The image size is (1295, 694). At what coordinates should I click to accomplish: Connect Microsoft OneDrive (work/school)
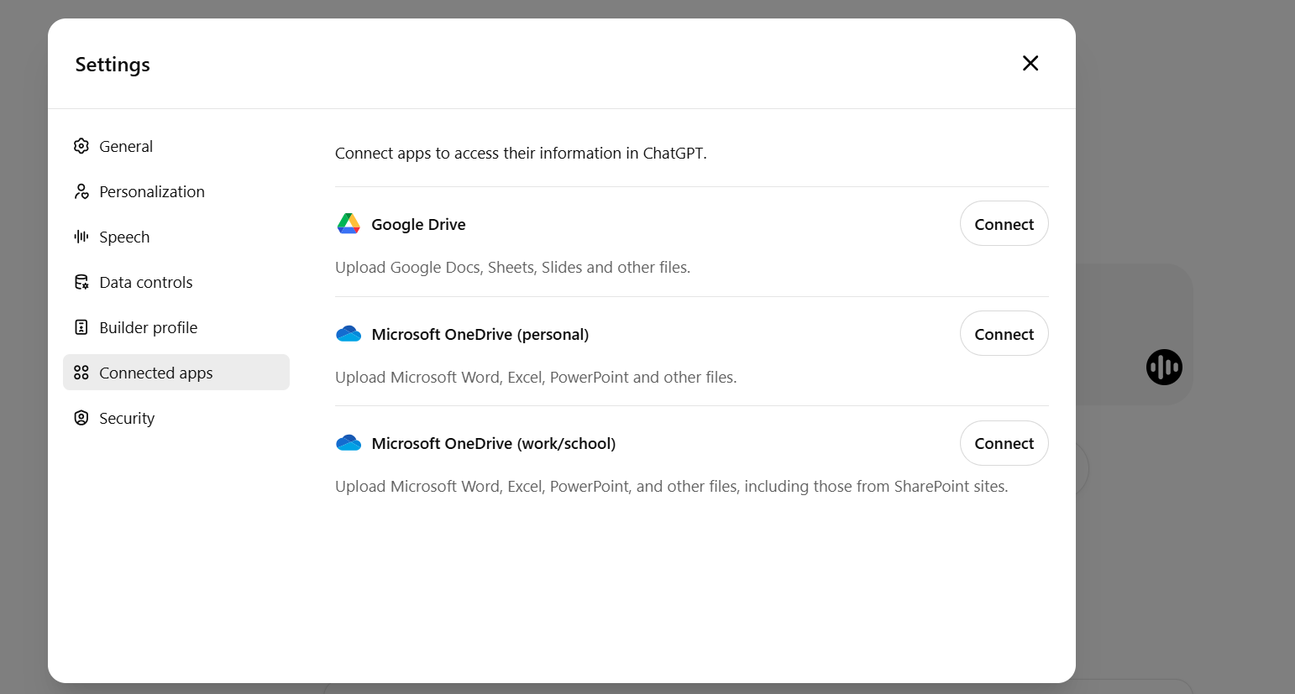tap(1004, 443)
